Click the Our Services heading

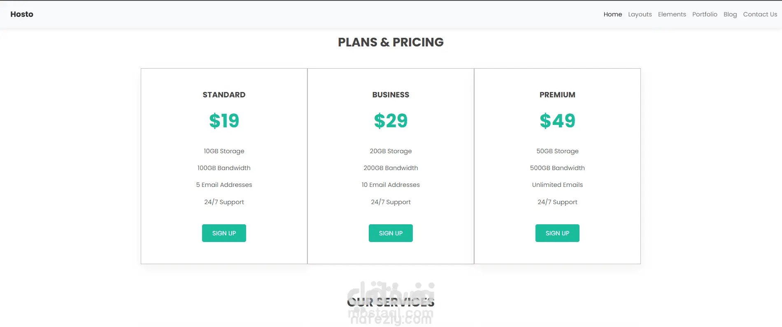[391, 303]
